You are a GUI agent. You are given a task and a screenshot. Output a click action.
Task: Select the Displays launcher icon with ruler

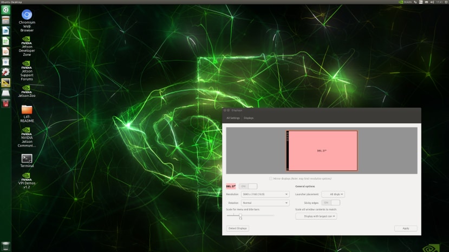(x=5, y=82)
